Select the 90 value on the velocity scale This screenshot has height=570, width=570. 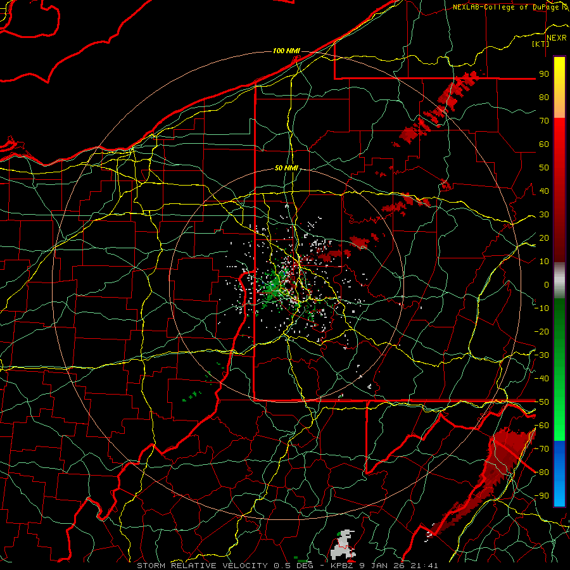tap(544, 74)
